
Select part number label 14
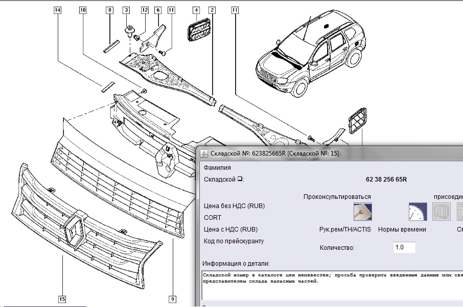point(58,10)
